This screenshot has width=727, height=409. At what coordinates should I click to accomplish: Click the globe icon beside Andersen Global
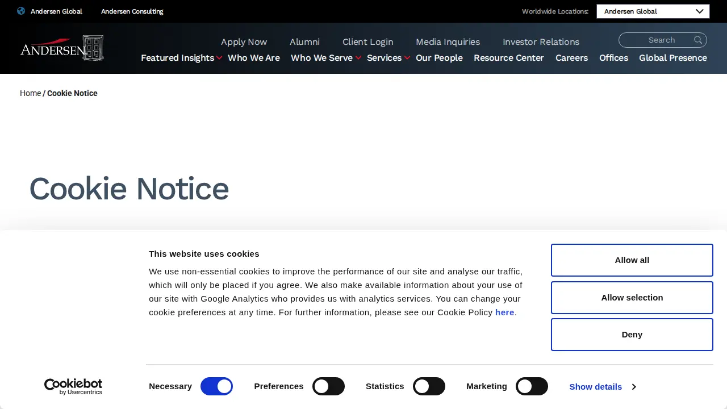pos(21,11)
